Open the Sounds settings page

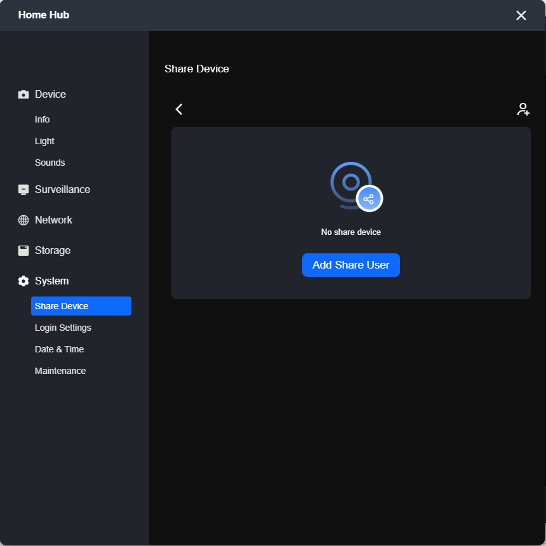pyautogui.click(x=50, y=163)
